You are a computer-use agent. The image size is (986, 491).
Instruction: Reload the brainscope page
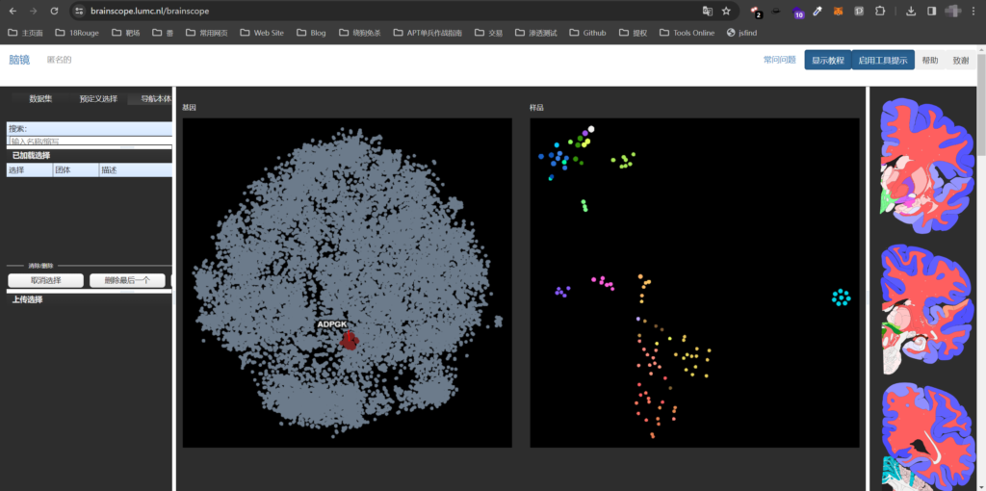(x=54, y=11)
